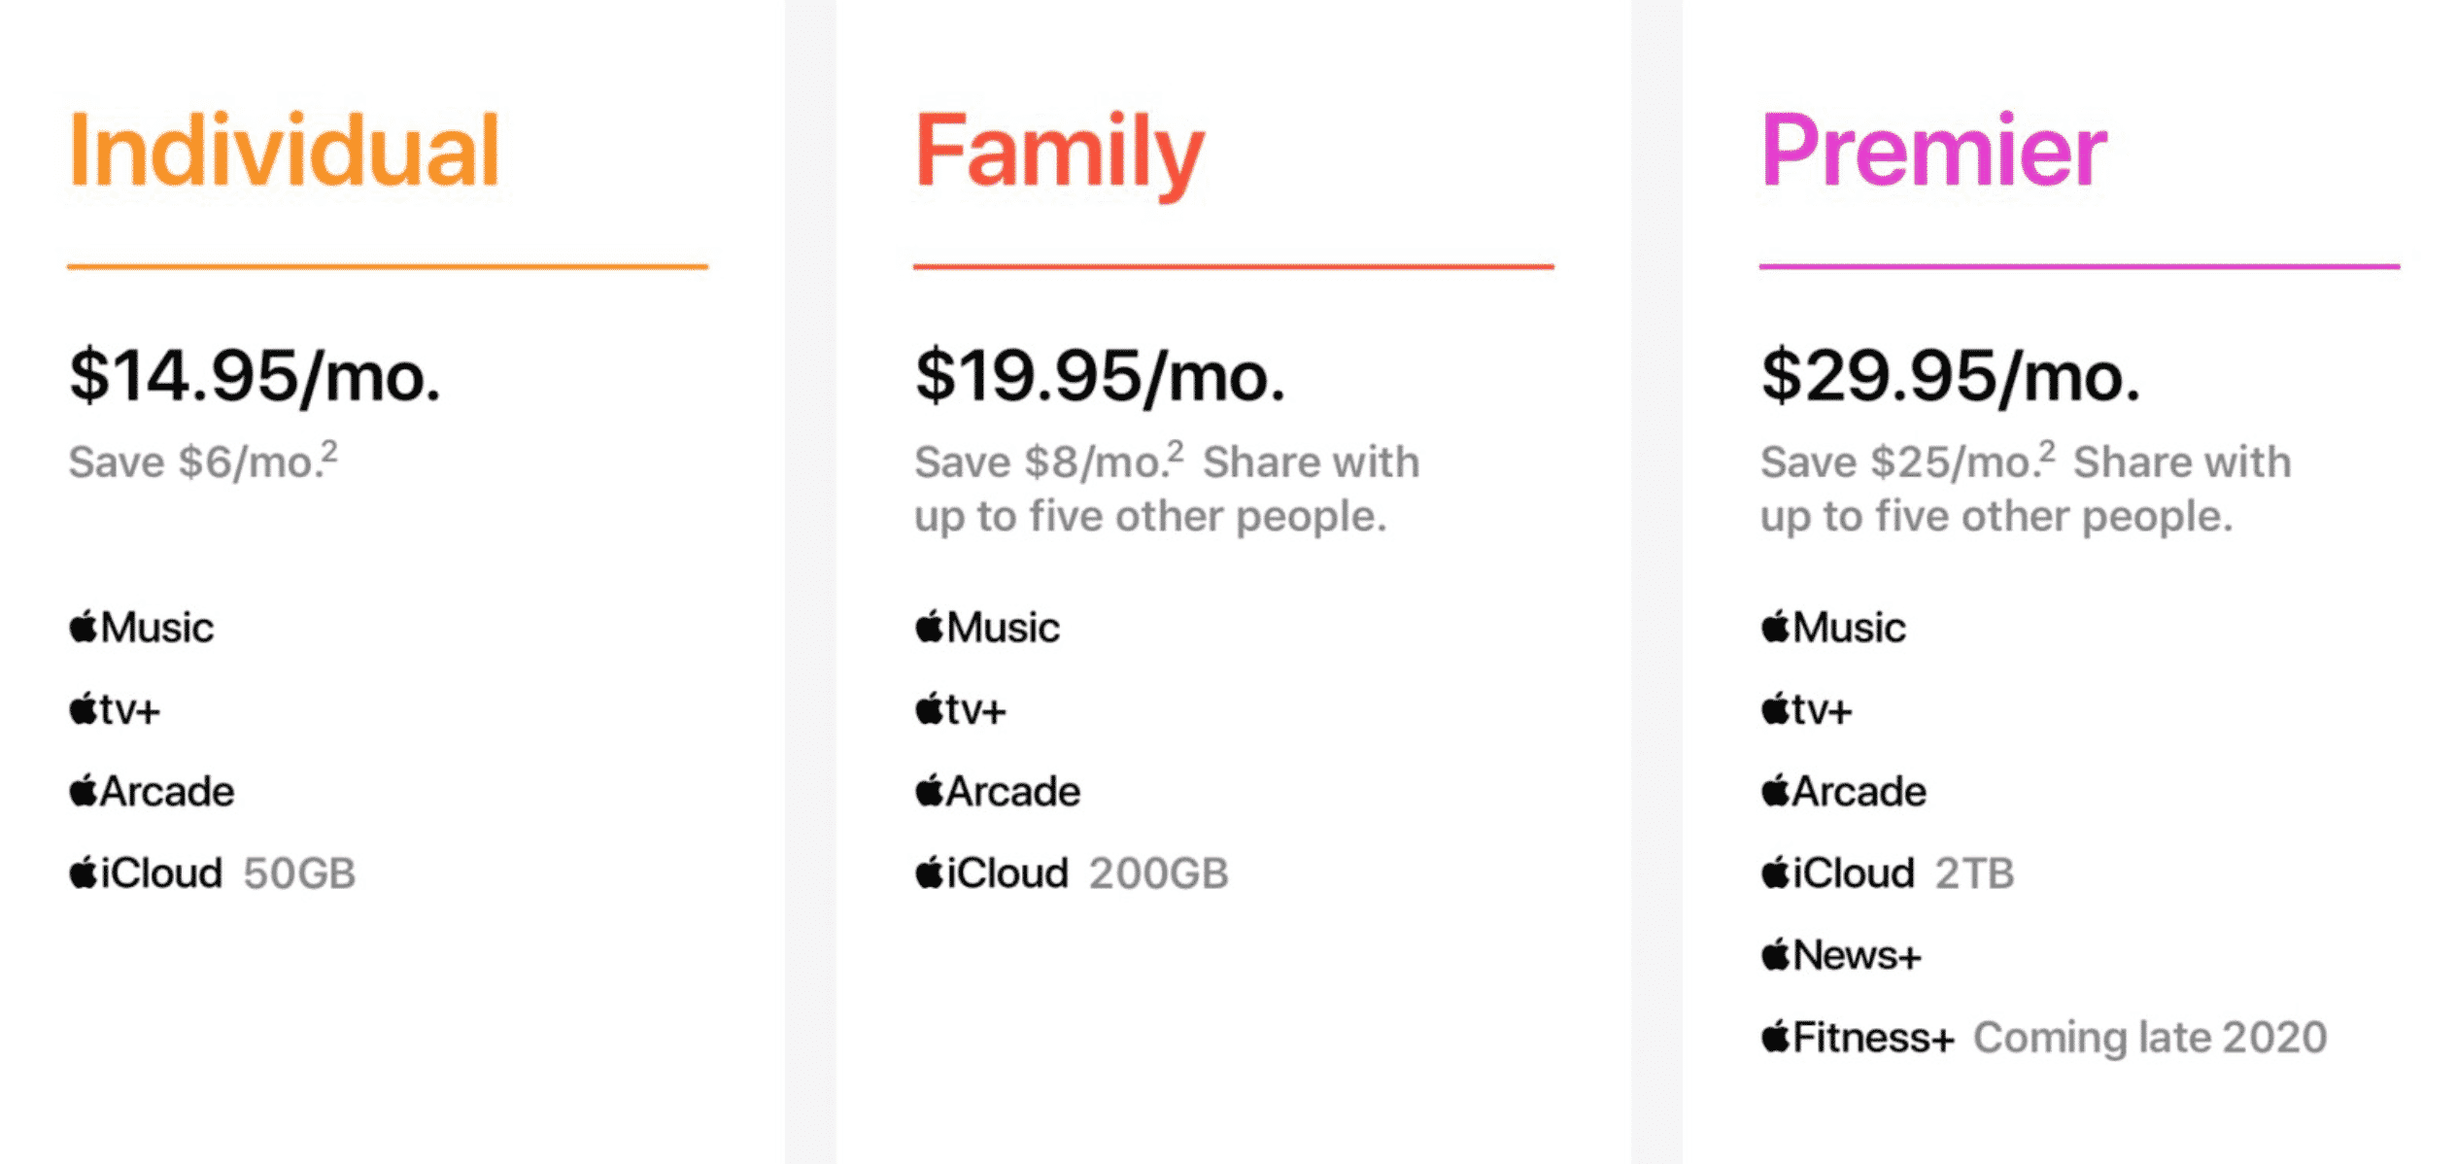The height and width of the screenshot is (1164, 2456).
Task: Click the Apple News+ logo
Action: (1842, 956)
